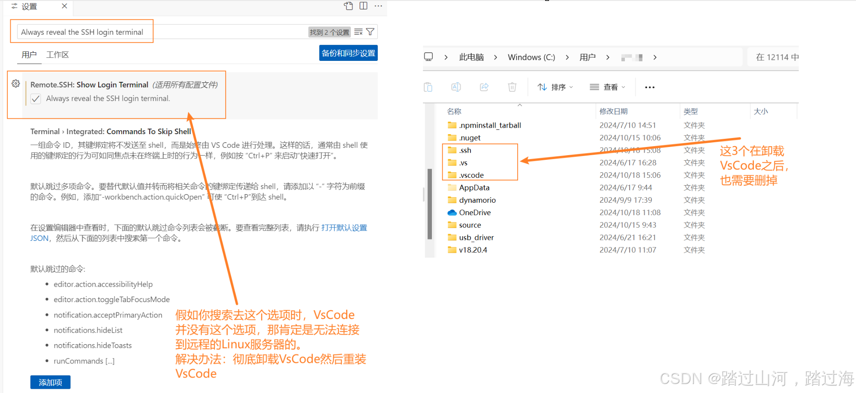Open Explorer see more ellipsis menu
The image size is (856, 393).
(x=650, y=87)
